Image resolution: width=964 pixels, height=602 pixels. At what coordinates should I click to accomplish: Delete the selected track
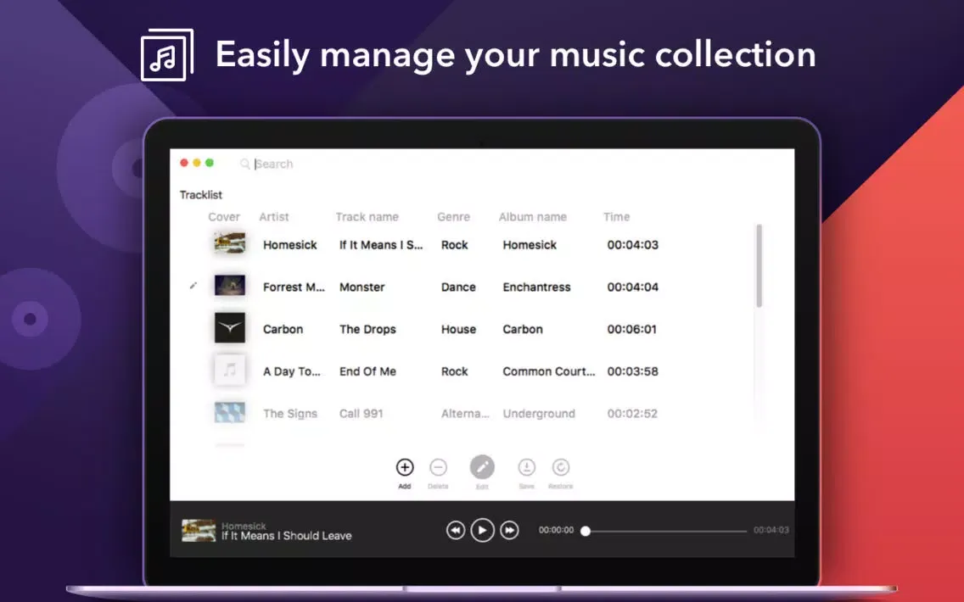coord(439,467)
